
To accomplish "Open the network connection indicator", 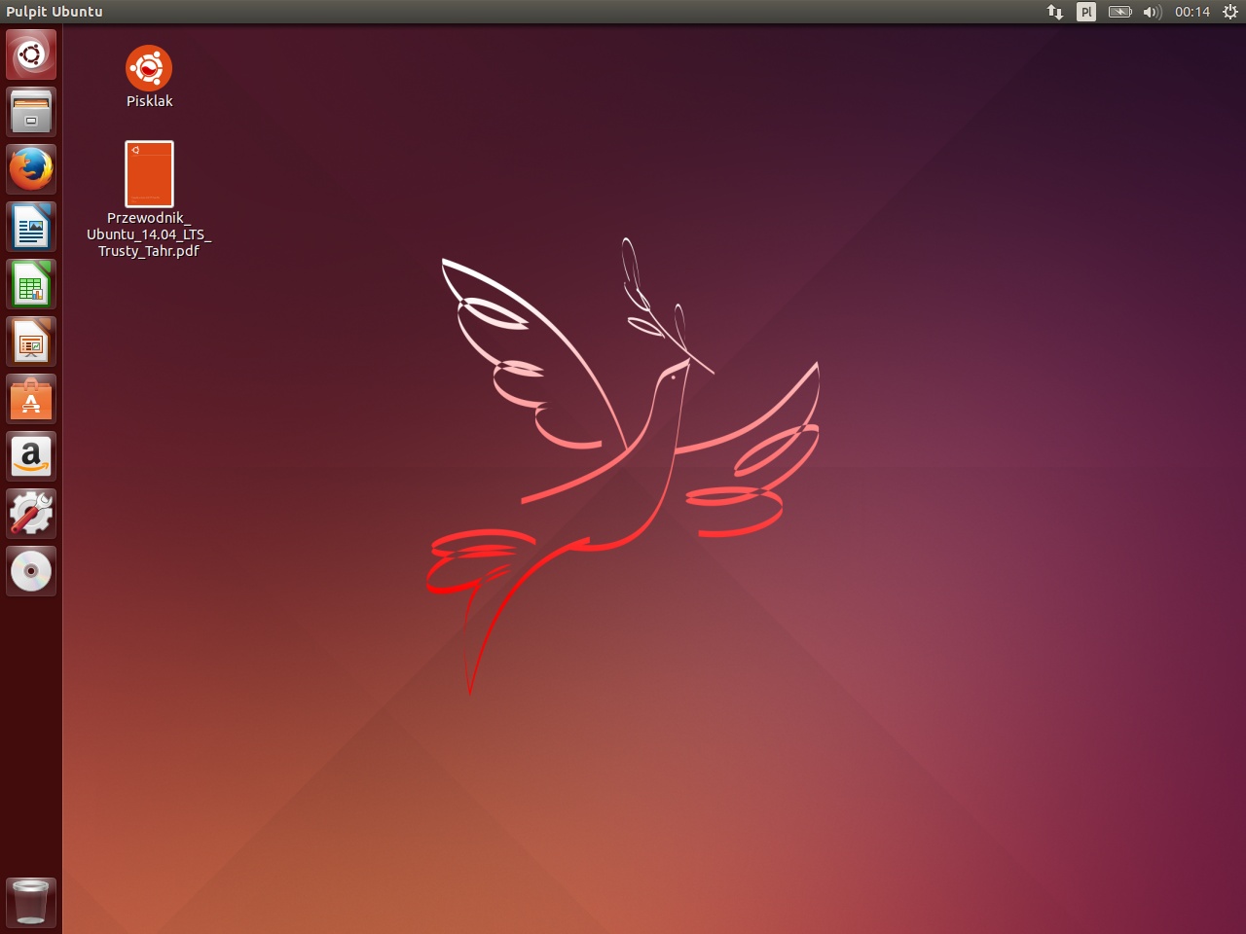I will [1055, 12].
